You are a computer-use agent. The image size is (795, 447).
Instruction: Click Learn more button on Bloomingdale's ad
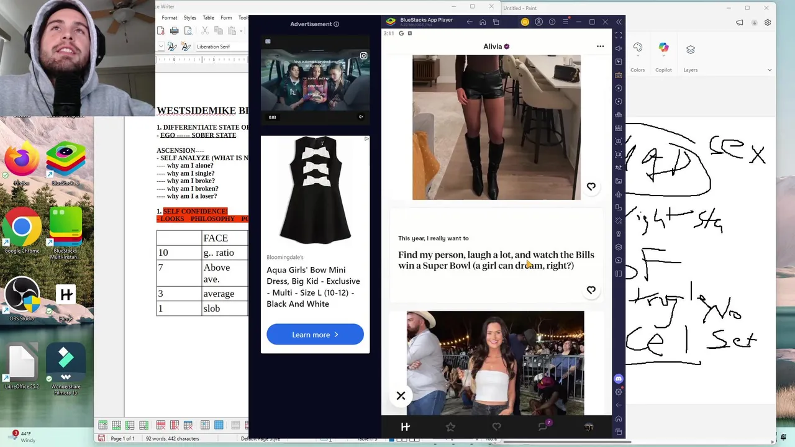tap(315, 335)
